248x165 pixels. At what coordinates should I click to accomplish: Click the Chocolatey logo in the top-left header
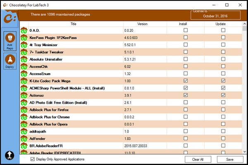coord(10,19)
